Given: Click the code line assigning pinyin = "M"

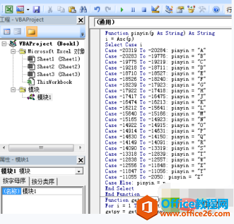Looking at the screenshot, I should [x=156, y=114].
